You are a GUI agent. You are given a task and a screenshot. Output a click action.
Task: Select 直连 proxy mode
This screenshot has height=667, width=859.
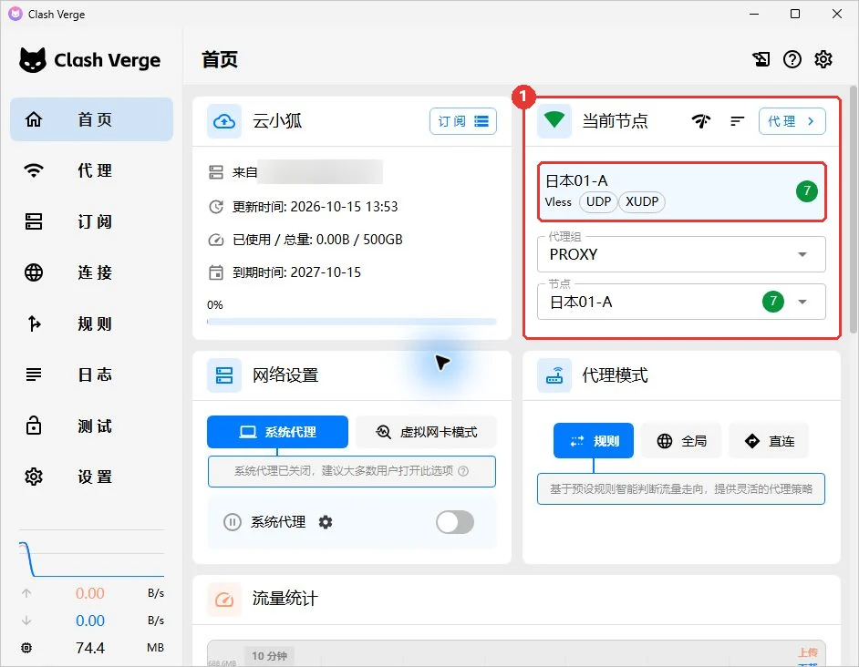(x=769, y=441)
